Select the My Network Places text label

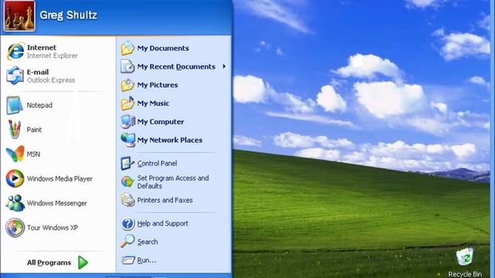[169, 140]
